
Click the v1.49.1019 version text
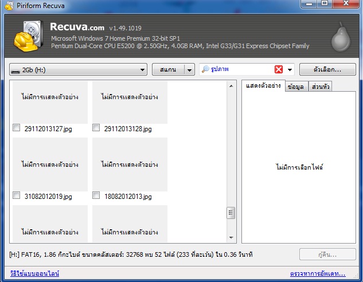125,28
